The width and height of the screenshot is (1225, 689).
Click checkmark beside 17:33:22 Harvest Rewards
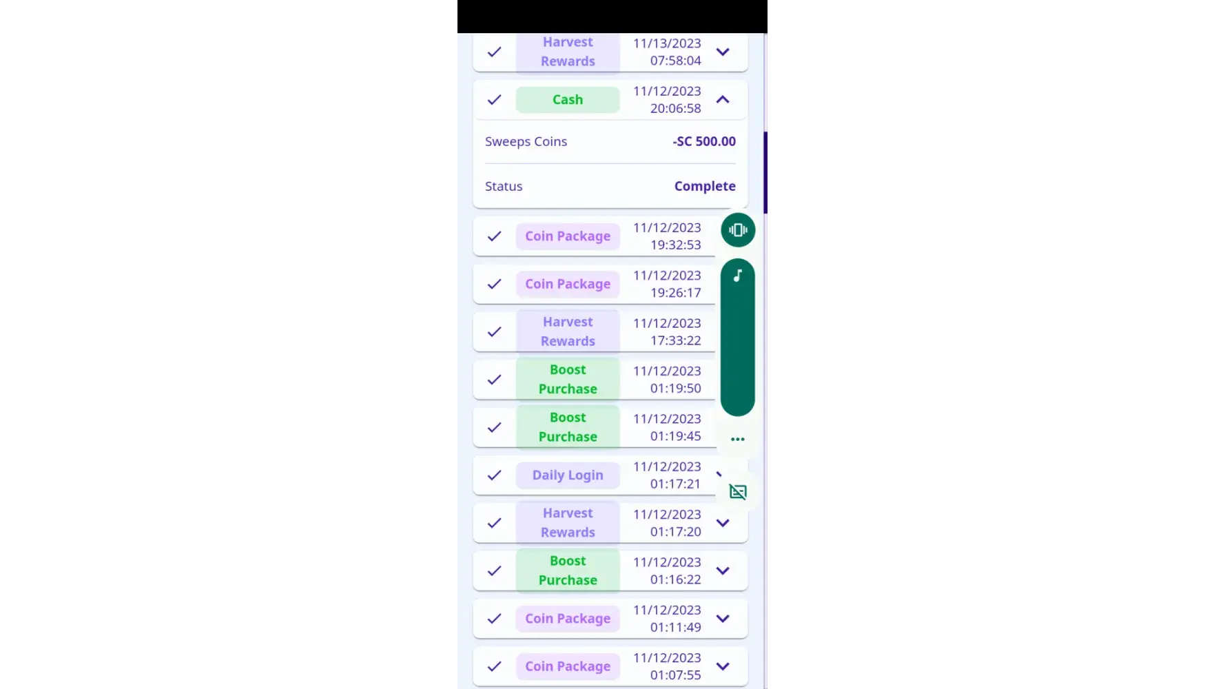click(x=494, y=332)
